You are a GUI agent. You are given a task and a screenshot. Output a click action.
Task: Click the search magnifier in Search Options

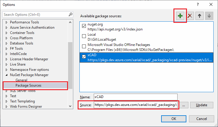pyautogui.click(x=71, y=14)
